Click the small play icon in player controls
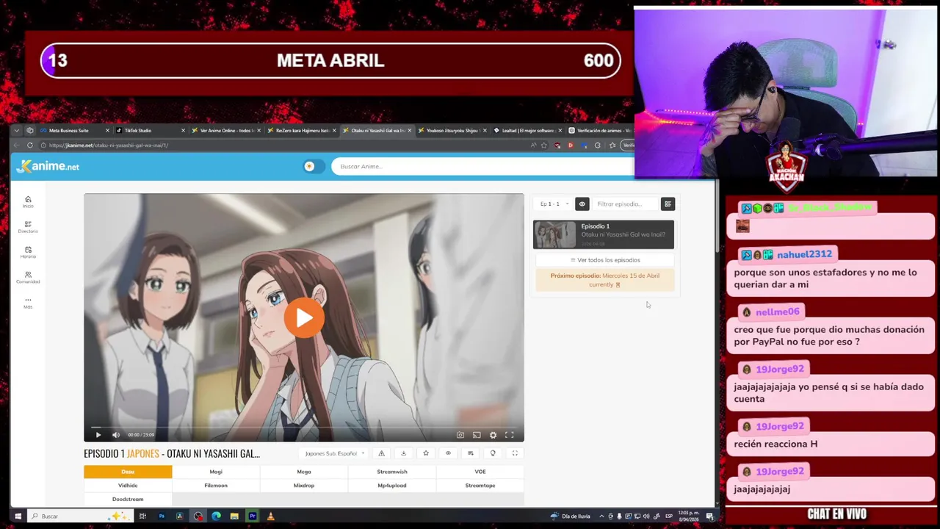This screenshot has height=529, width=940. pyautogui.click(x=98, y=435)
